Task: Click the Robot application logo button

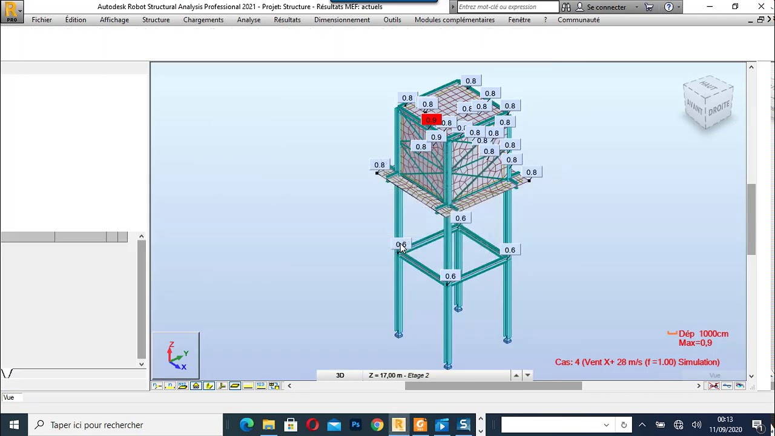Action: coord(12,11)
